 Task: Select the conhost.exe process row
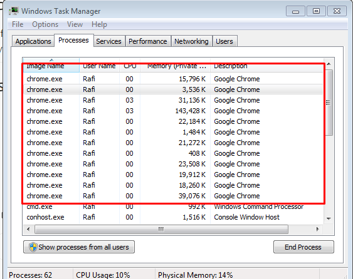coord(173,217)
